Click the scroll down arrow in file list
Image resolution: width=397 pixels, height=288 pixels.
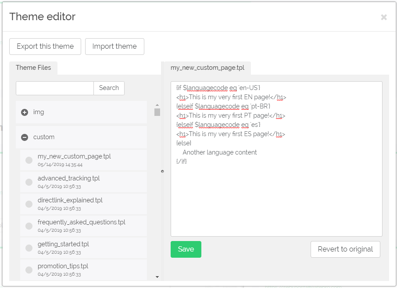click(x=157, y=277)
